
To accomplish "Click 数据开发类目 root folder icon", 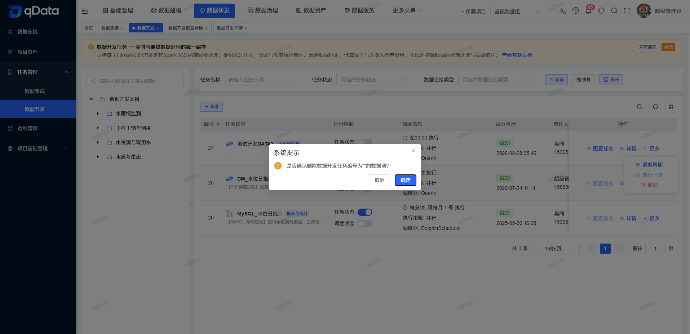I will point(103,99).
